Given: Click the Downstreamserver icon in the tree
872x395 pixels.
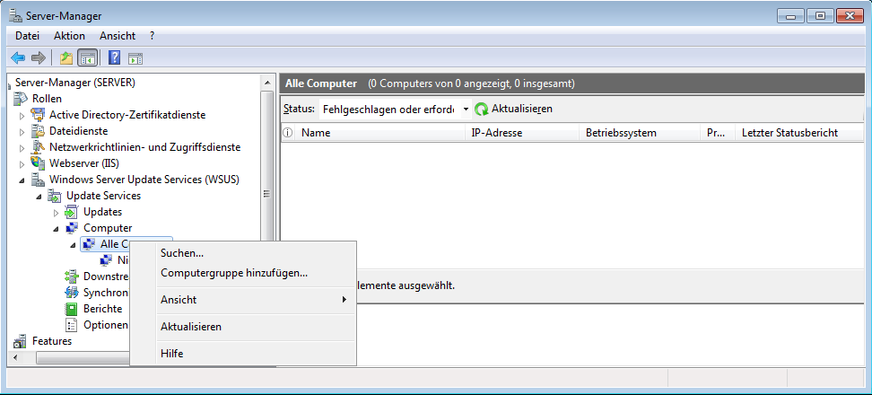Looking at the screenshot, I should coord(73,276).
